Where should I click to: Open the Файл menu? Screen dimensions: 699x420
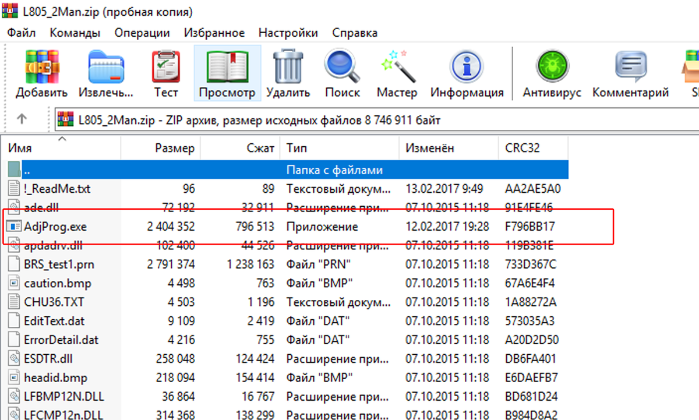tap(22, 33)
